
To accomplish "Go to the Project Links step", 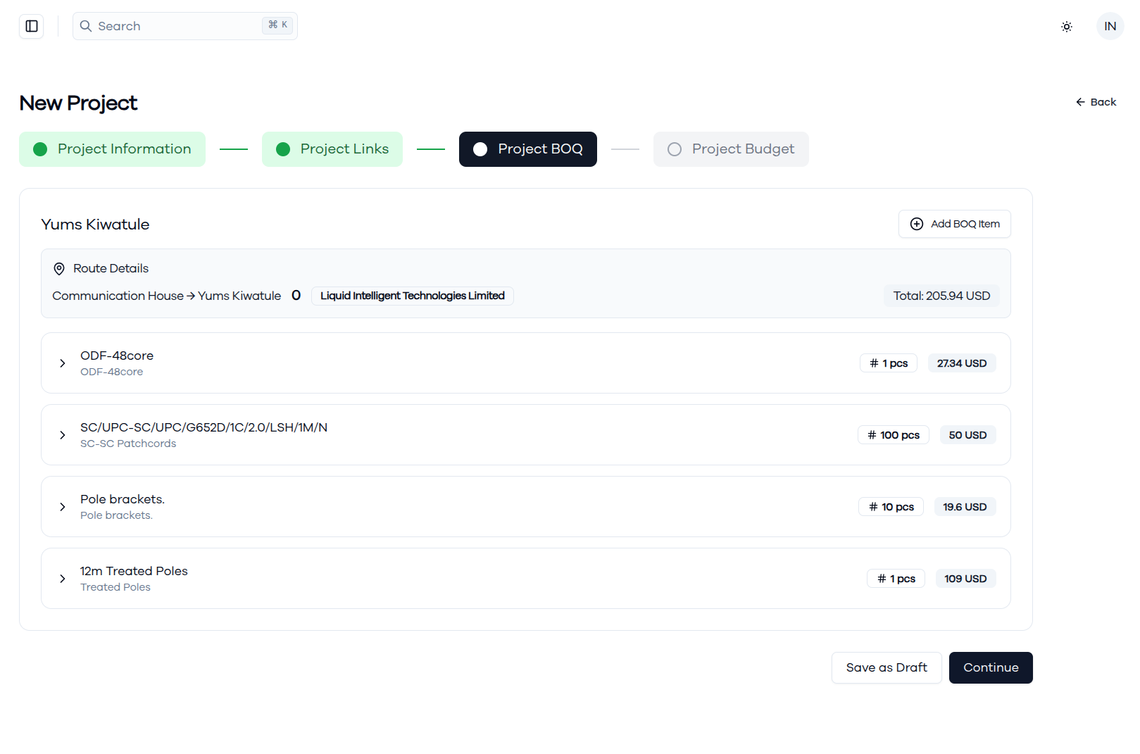I will pos(332,149).
